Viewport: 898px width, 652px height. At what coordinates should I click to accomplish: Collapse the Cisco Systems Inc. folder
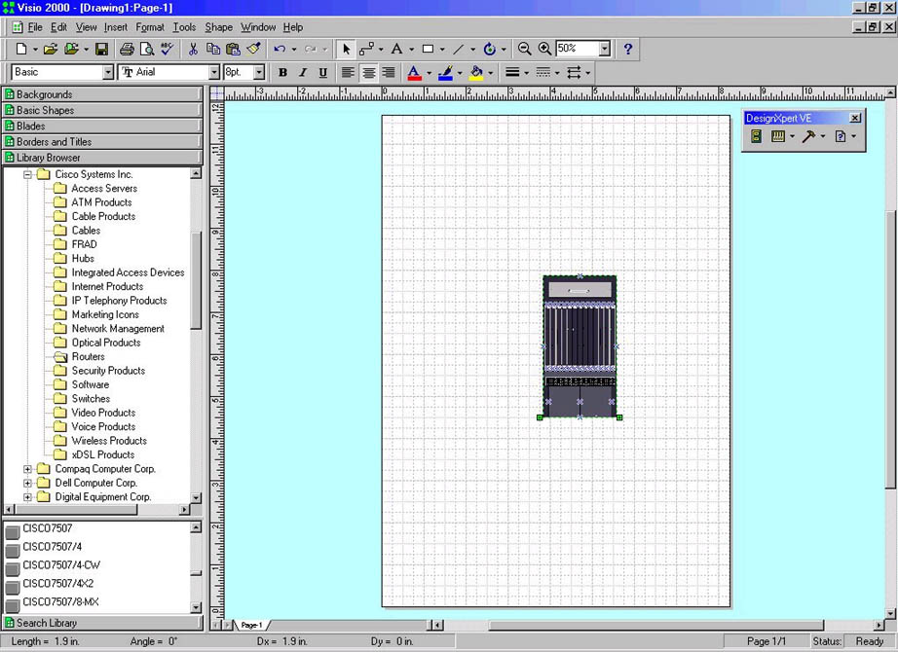[x=29, y=175]
